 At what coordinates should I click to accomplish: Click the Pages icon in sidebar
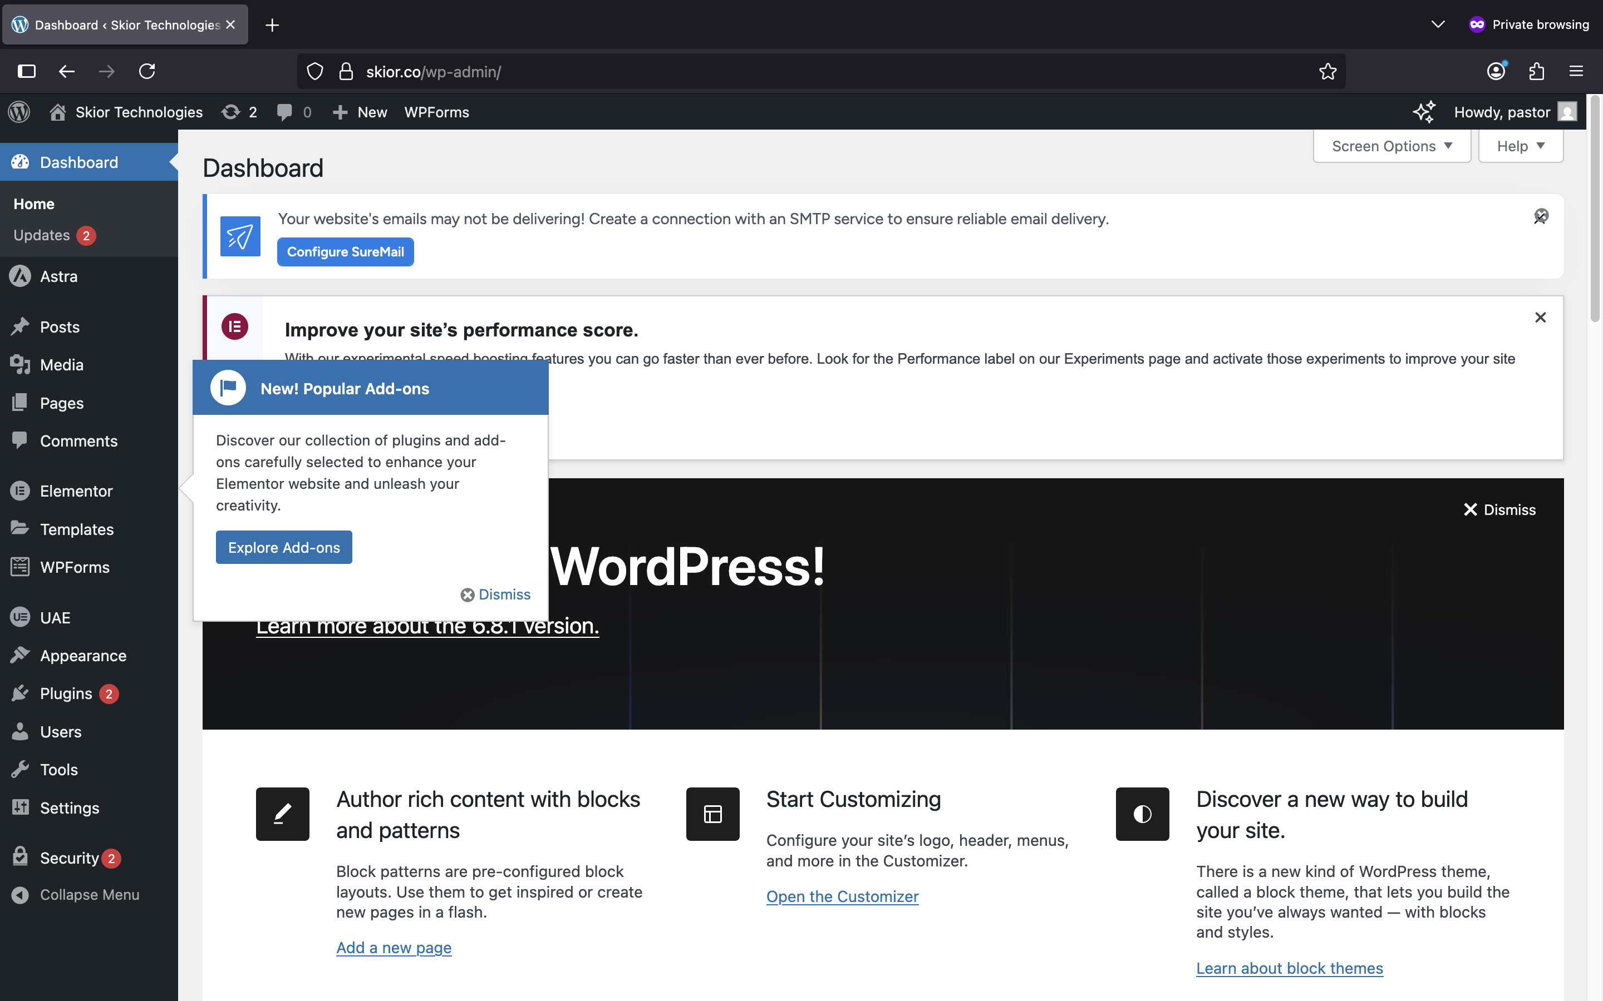[21, 403]
